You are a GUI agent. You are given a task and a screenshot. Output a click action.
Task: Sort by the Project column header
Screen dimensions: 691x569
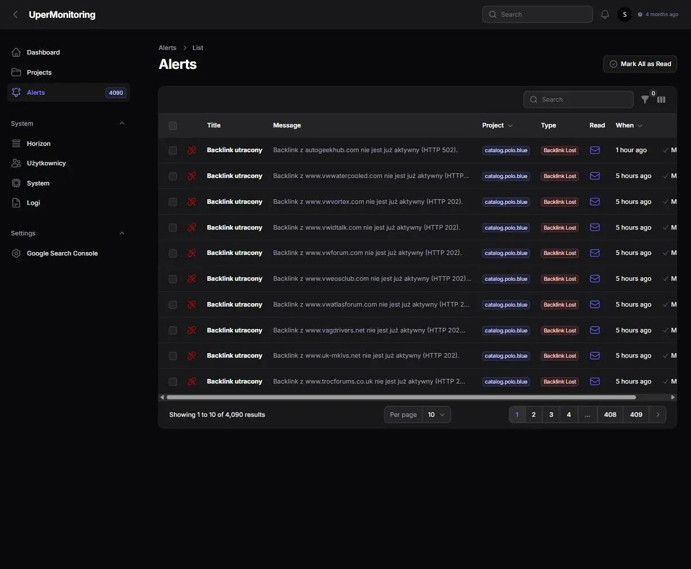pyautogui.click(x=497, y=125)
